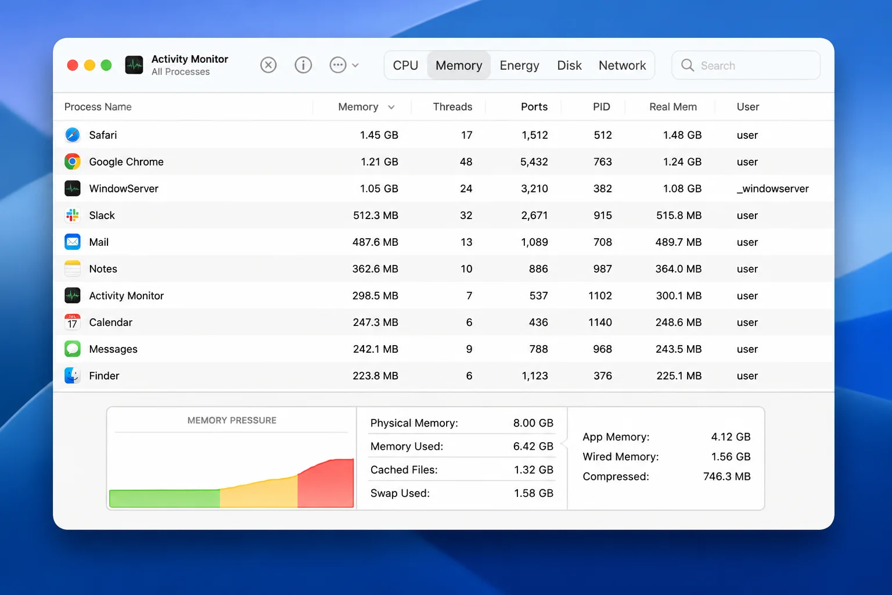Click the Messages speech bubble icon

pos(73,349)
